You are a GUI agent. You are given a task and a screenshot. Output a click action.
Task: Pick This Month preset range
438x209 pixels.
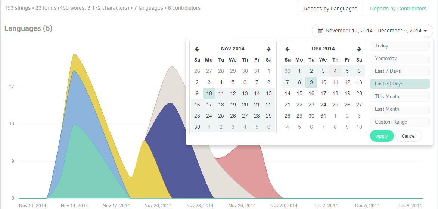pyautogui.click(x=400, y=97)
